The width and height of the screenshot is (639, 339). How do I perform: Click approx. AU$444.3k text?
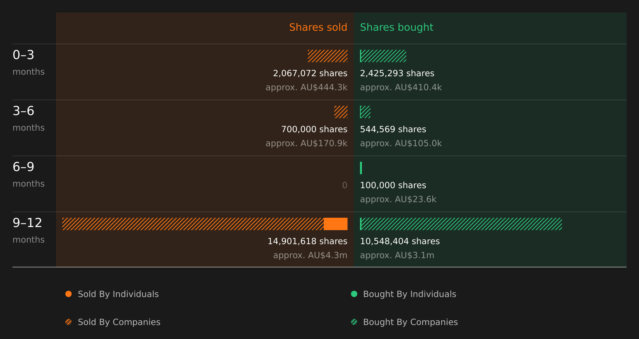(x=306, y=87)
